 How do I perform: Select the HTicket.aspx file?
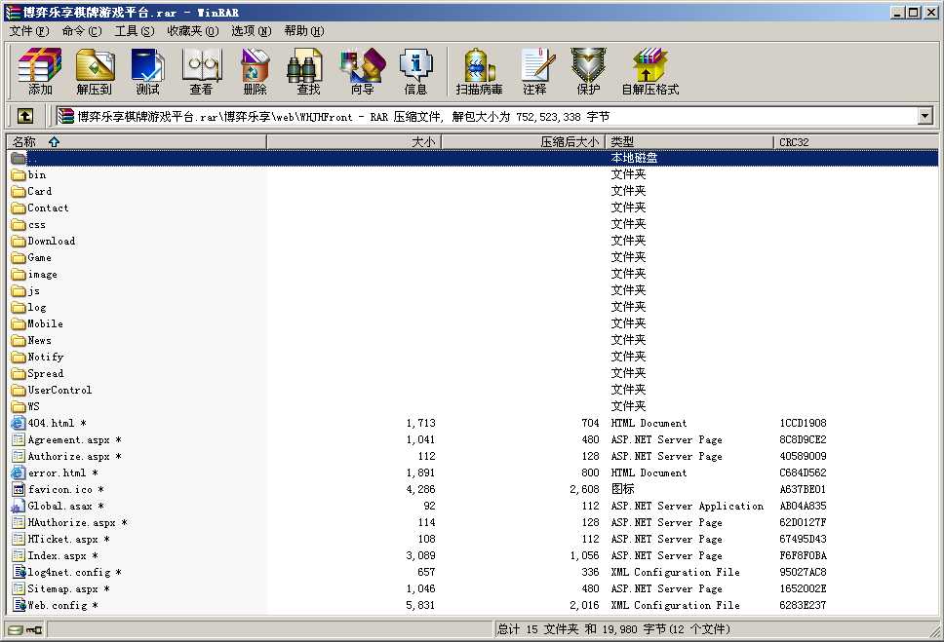click(60, 539)
